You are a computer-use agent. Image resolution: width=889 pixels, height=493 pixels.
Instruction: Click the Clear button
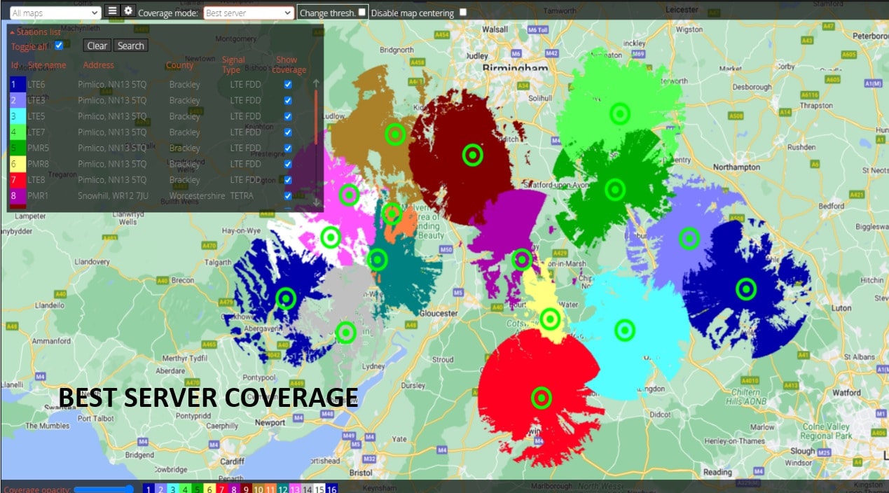tap(97, 46)
